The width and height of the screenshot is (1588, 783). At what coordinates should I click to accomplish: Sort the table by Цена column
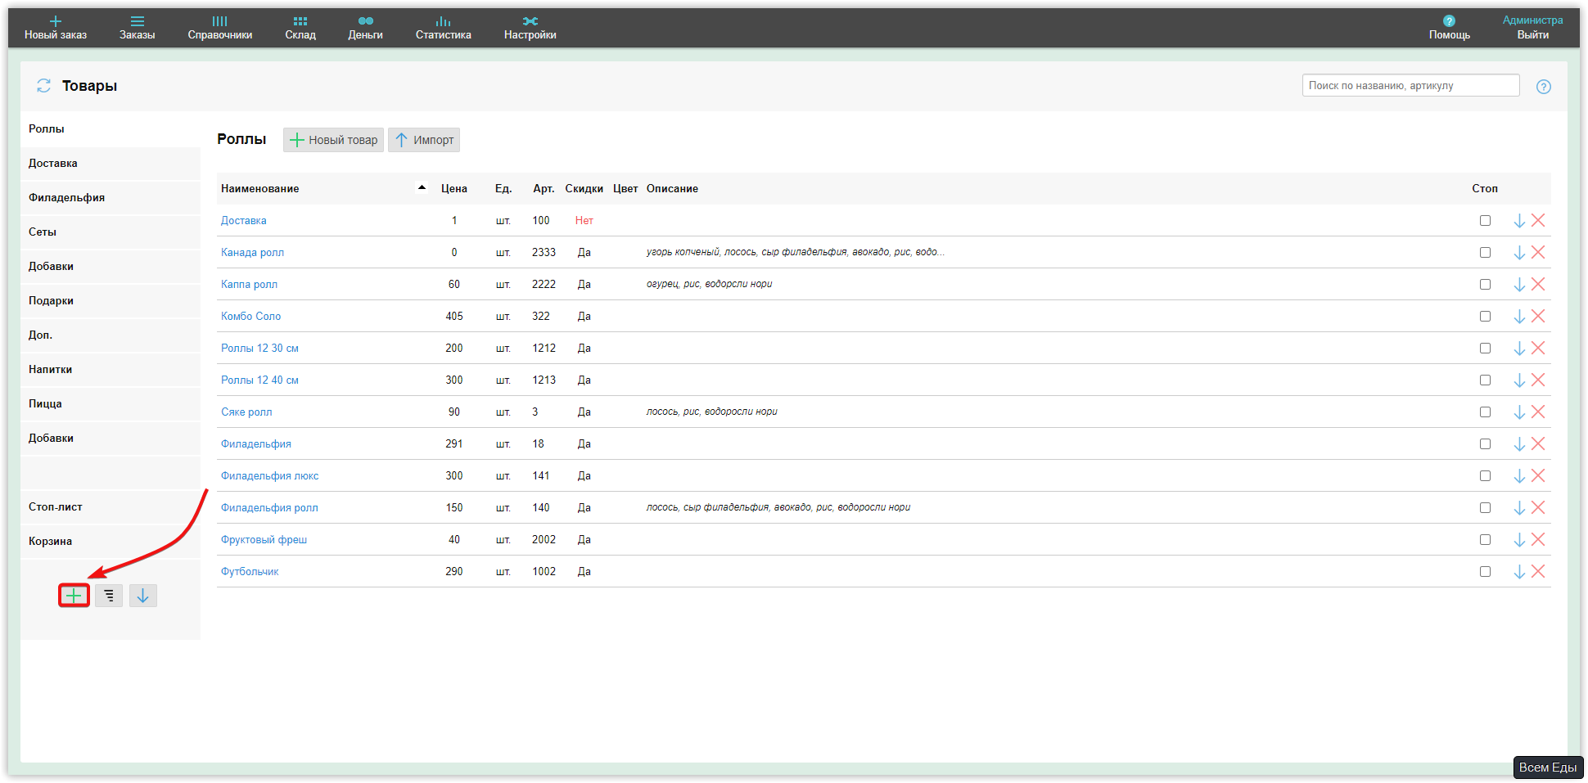coord(454,188)
